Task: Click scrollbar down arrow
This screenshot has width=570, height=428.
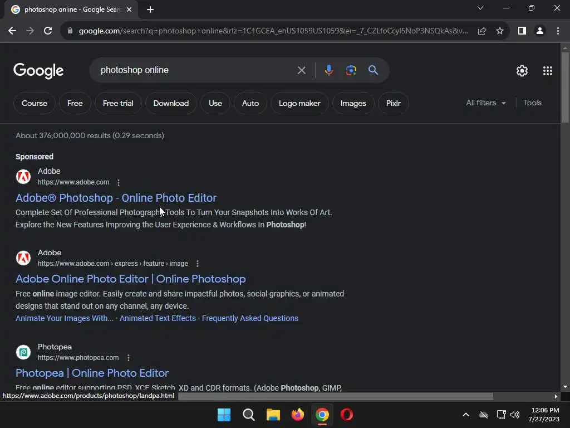Action: point(565,387)
